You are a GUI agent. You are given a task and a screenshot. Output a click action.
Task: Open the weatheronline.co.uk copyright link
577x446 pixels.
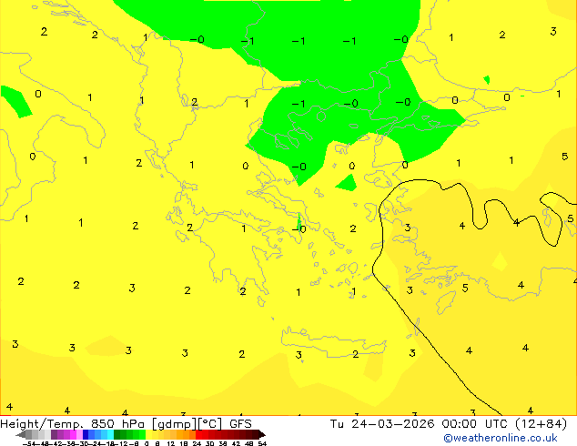point(501,438)
